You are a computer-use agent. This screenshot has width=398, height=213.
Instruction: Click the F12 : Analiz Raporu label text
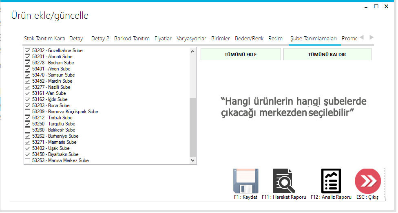(331, 197)
